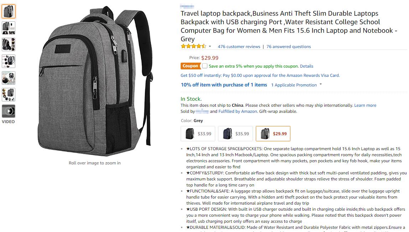Click the orange Coupon badge
This screenshot has width=409, height=232.
(190, 66)
